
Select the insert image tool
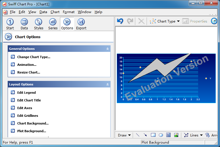[x=176, y=135]
